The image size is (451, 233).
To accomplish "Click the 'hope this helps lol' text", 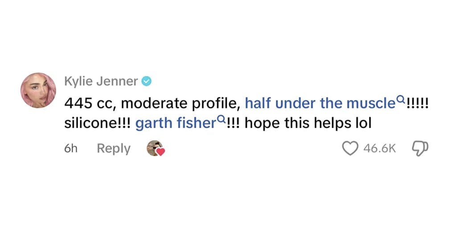I will 308,123.
